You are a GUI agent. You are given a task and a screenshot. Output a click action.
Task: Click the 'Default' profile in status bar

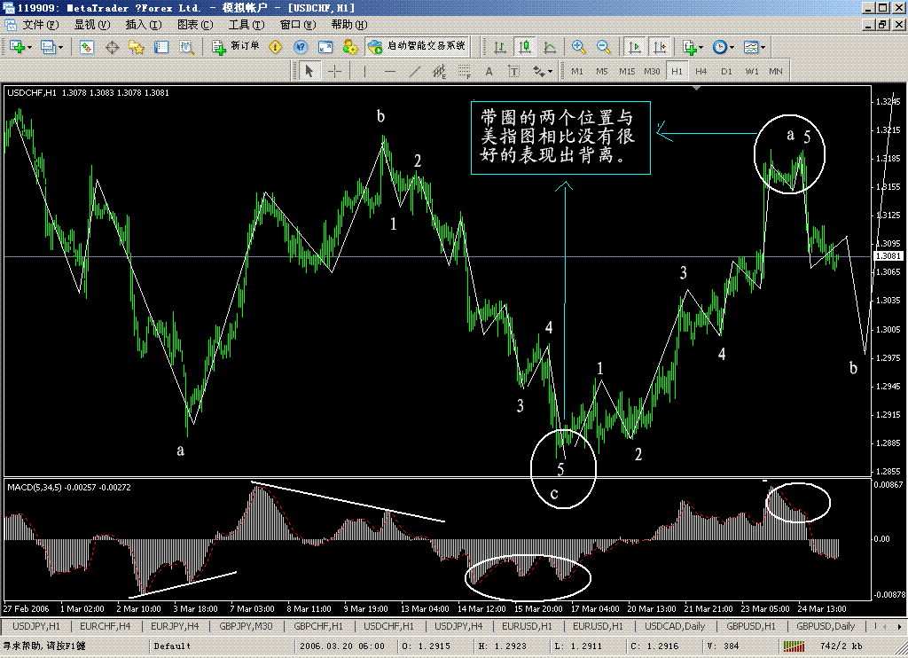point(172,646)
